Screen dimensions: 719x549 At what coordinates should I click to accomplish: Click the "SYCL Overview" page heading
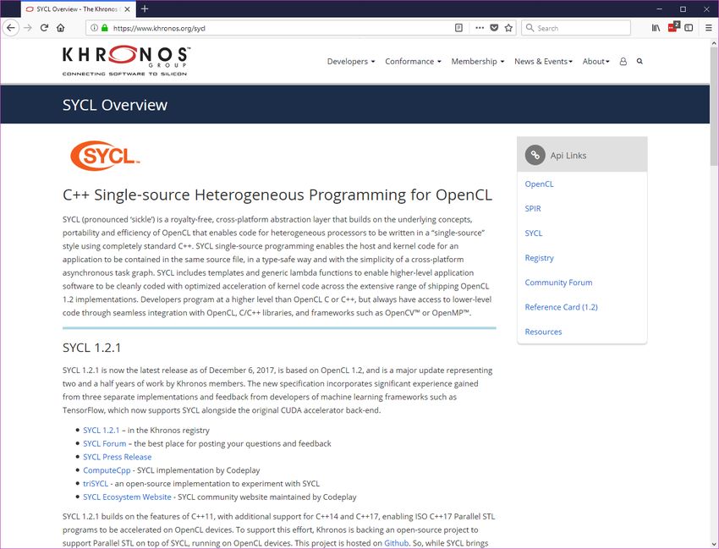115,105
